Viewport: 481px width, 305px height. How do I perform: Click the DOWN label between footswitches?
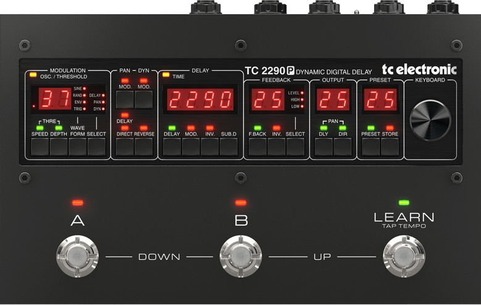click(159, 257)
